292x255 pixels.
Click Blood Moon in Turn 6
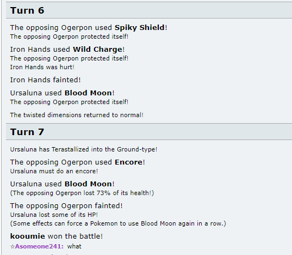[88, 93]
